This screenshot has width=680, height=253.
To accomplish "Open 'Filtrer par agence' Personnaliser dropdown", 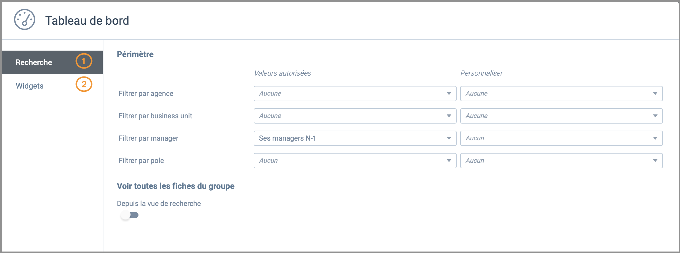I will point(561,94).
